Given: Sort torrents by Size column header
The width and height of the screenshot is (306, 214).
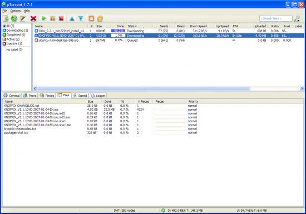Looking at the screenshot, I should 103,26.
